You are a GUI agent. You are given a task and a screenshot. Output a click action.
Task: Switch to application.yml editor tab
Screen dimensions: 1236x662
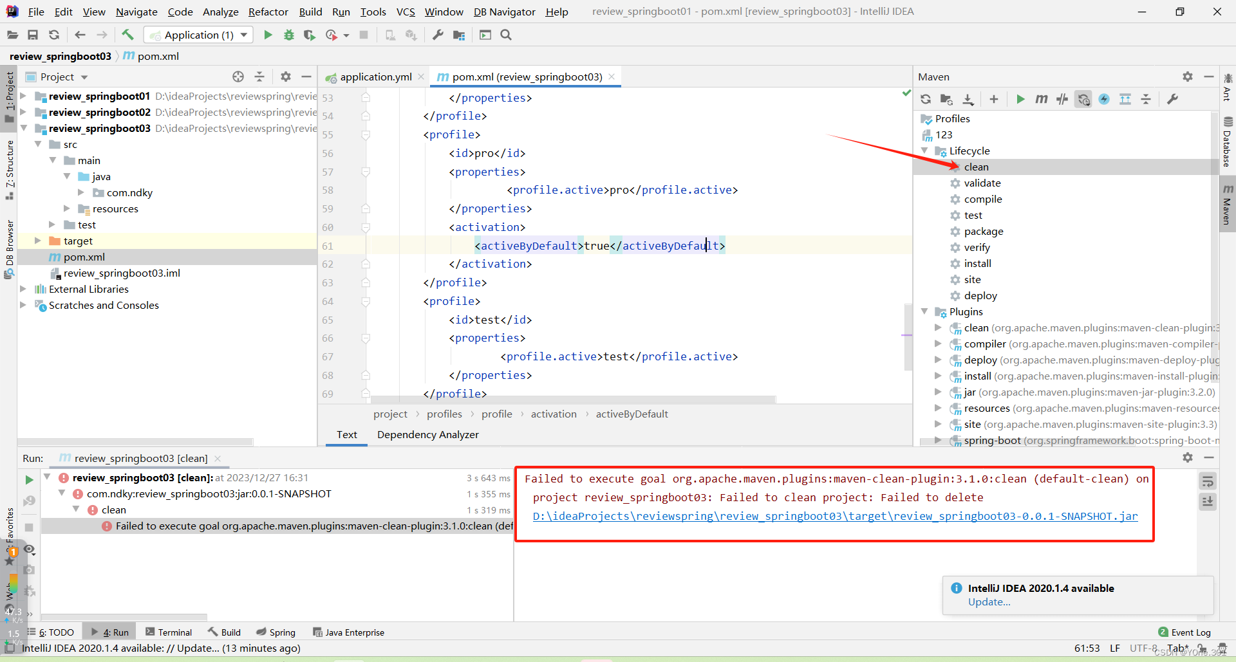pos(376,77)
